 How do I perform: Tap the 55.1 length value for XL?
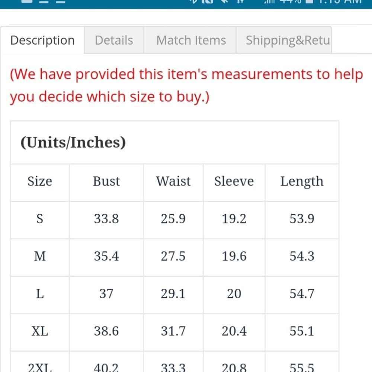tap(302, 331)
